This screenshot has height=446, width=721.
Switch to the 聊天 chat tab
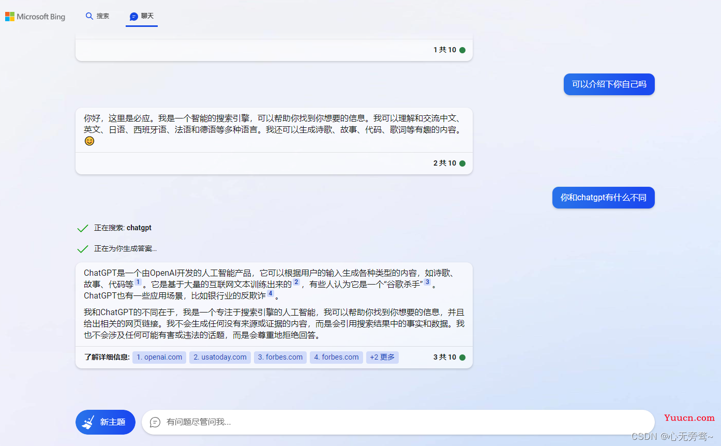point(142,16)
